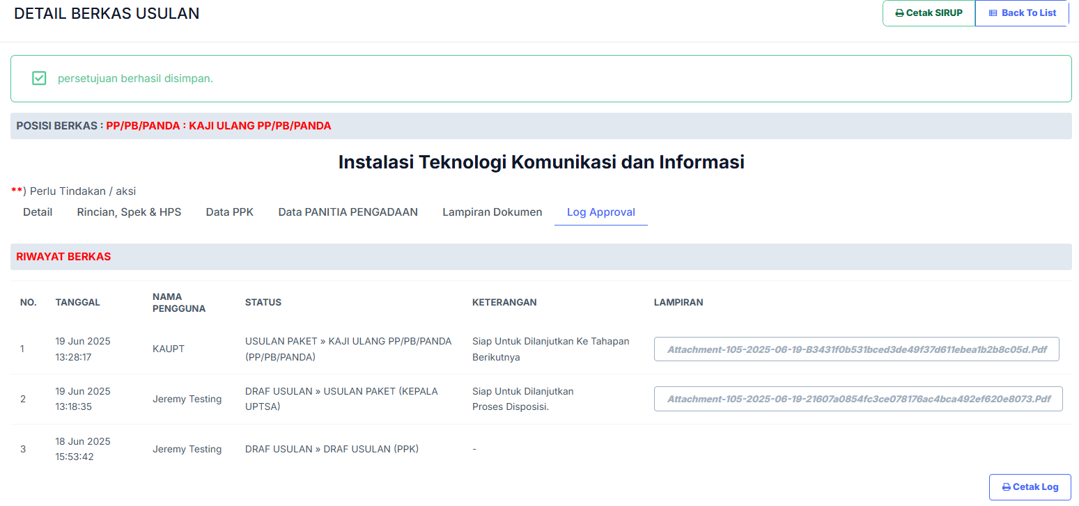The width and height of the screenshot is (1079, 506).
Task: Click the printer icon on Cetak Log
Action: (1006, 487)
